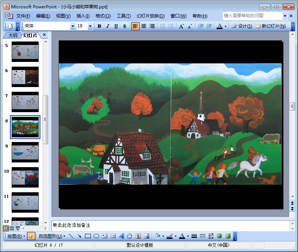
Task: Open the 窗口(W) menu
Action: [x=178, y=16]
